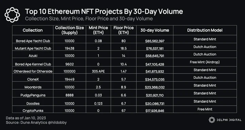Screen dimensions: 245x130
Task: Select the Doodles collection name
Action: click(33, 103)
